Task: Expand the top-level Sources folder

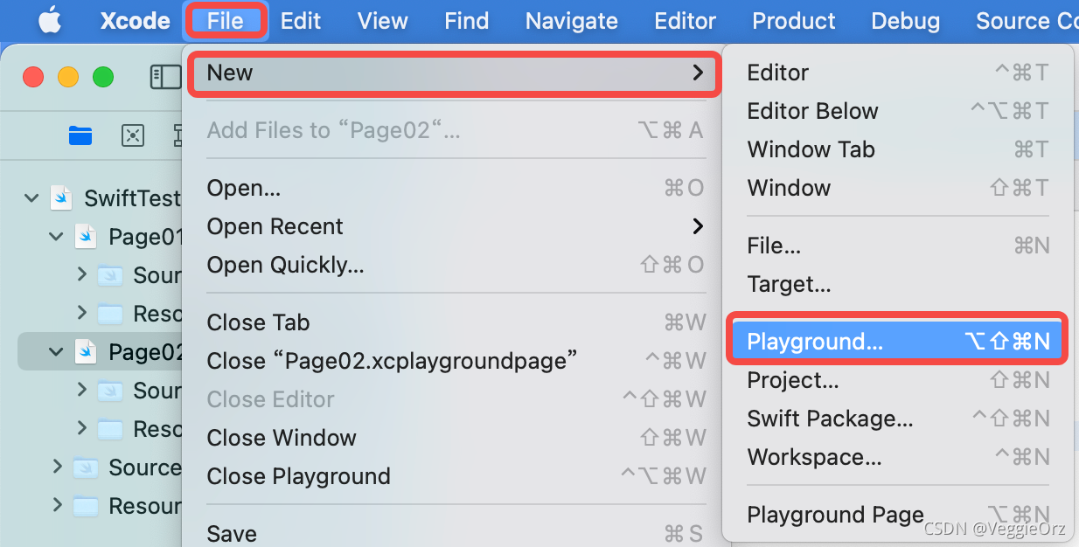Action: point(57,467)
